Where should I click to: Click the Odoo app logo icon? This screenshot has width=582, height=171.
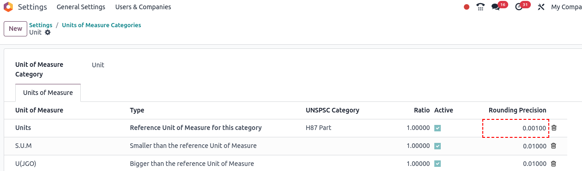coord(8,7)
